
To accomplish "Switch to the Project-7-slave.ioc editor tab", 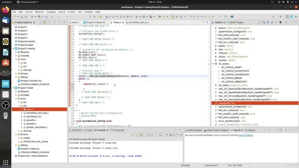I will (94, 22).
